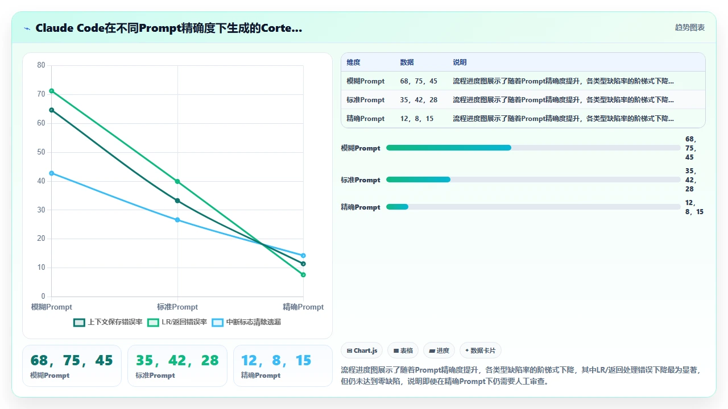Viewport: 728px width, 409px height.
Task: Click the 上下文保存错误率 point above 精确Prompt
Action: 303,264
